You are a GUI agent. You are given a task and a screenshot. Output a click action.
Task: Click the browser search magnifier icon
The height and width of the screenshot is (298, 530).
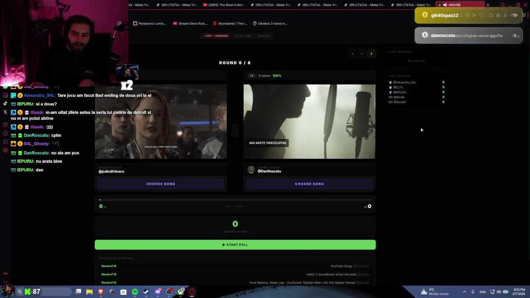[x=503, y=5]
